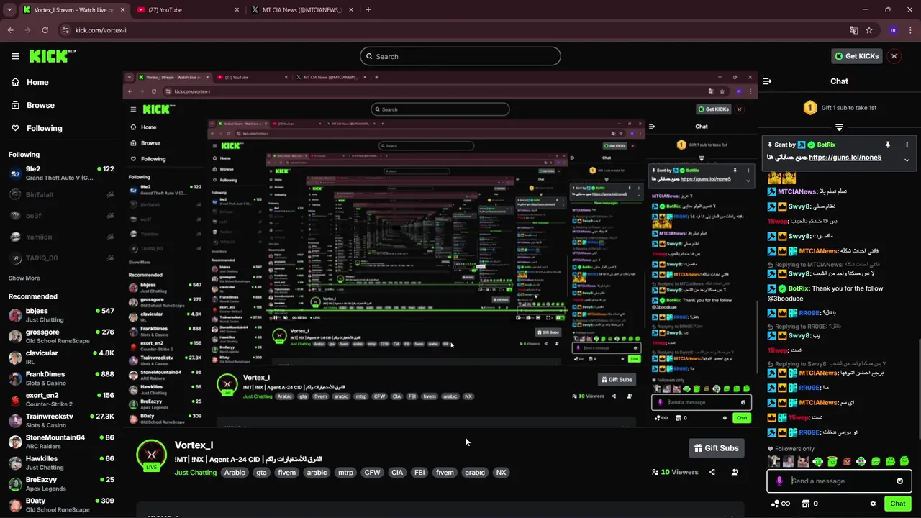Click the translate page icon in address bar

(x=853, y=30)
